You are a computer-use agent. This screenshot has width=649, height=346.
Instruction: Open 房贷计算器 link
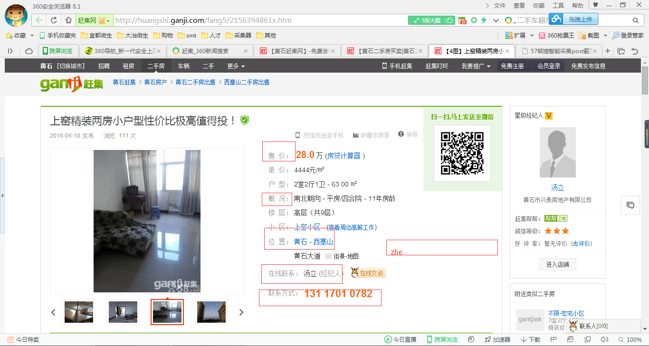click(x=344, y=156)
